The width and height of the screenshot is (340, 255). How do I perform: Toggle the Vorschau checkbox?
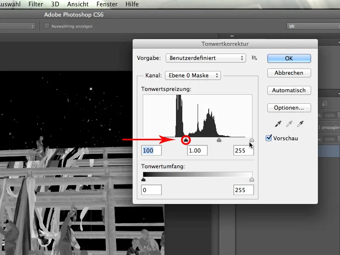pos(269,138)
